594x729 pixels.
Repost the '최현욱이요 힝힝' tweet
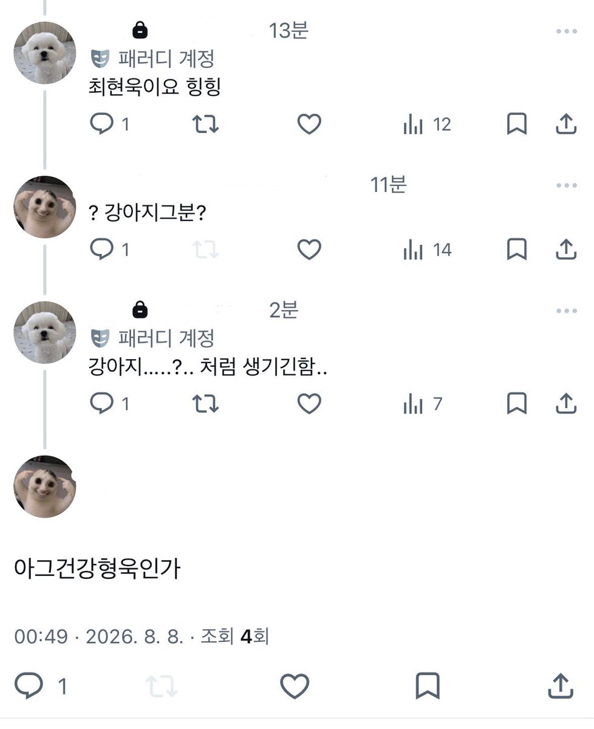coord(205,125)
